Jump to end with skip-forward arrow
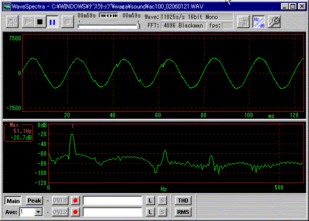 [x=115, y=15]
